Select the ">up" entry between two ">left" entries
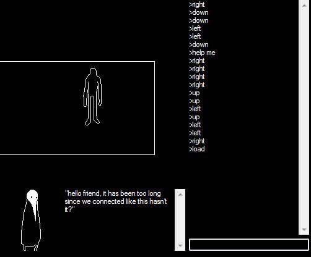 coord(195,117)
